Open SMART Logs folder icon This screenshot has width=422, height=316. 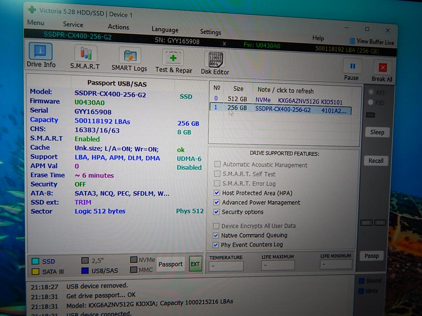(x=130, y=56)
